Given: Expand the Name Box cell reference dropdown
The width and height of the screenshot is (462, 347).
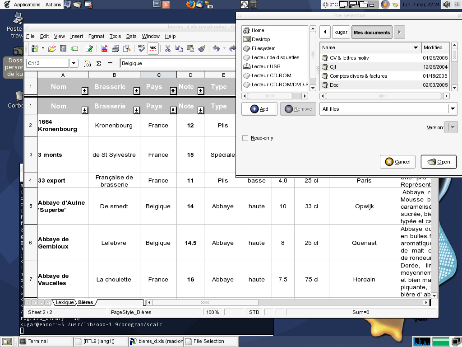Looking at the screenshot, I should pyautogui.click(x=74, y=64).
